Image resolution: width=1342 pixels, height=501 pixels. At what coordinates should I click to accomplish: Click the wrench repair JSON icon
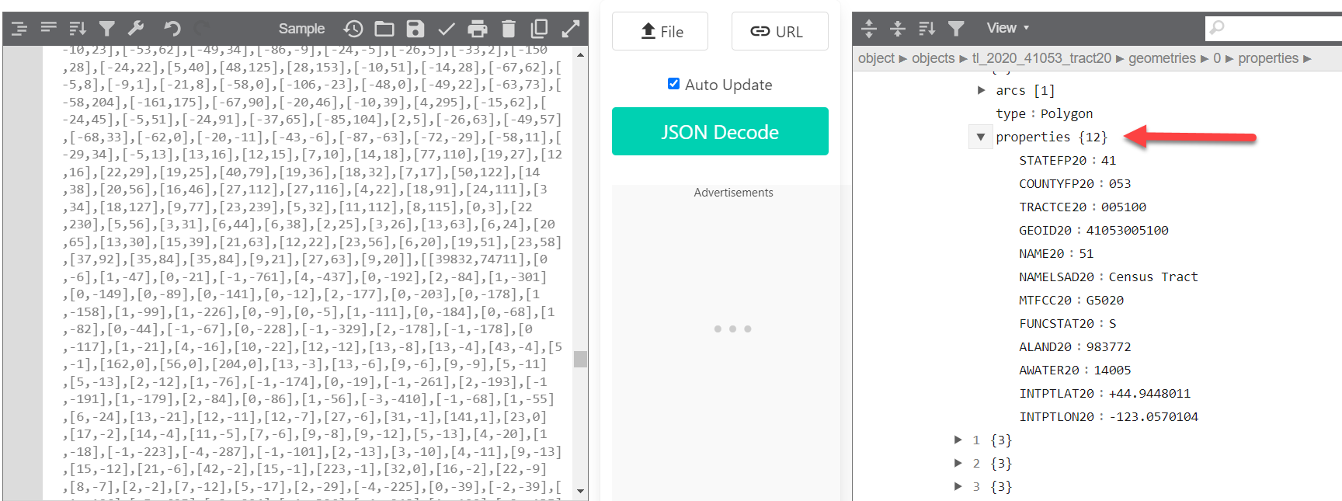click(136, 29)
